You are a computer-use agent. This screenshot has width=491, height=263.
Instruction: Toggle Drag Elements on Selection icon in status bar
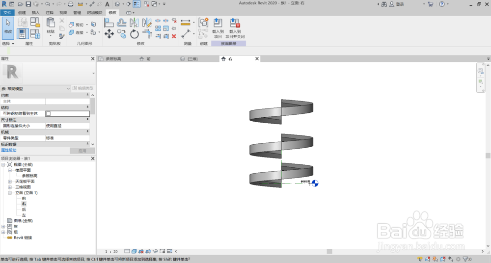451,259
